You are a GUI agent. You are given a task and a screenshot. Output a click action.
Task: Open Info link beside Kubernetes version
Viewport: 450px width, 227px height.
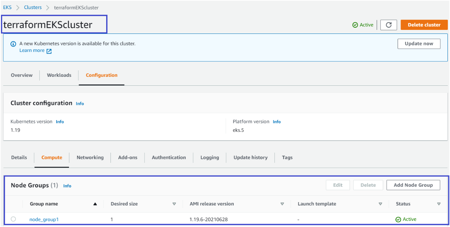click(60, 122)
